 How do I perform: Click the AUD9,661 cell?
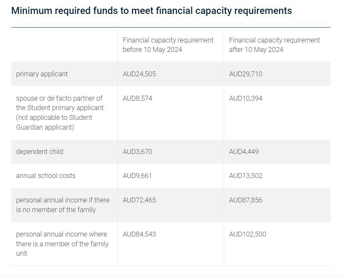pos(137,176)
